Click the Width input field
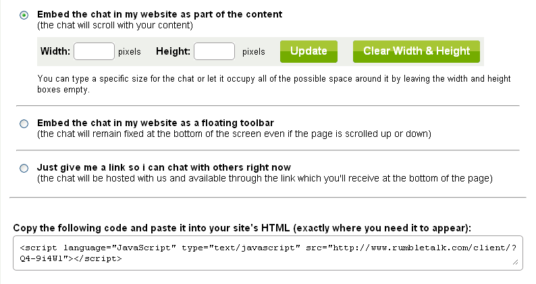The width and height of the screenshot is (536, 284). tap(94, 51)
